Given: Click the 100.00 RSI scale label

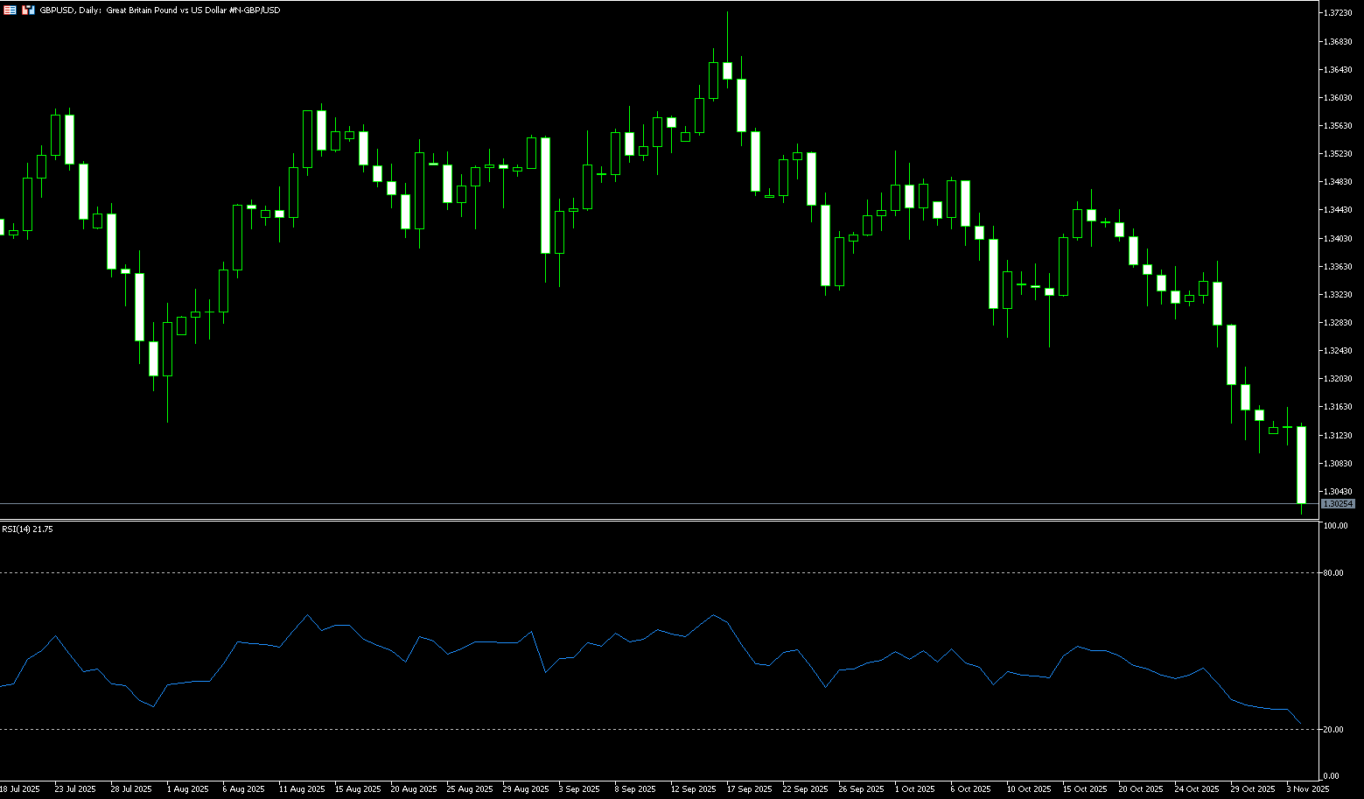Looking at the screenshot, I should 1336,526.
